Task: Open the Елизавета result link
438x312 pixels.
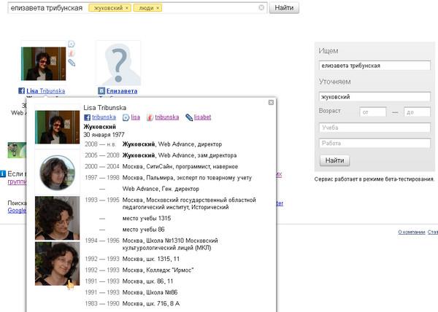Action: coord(122,91)
